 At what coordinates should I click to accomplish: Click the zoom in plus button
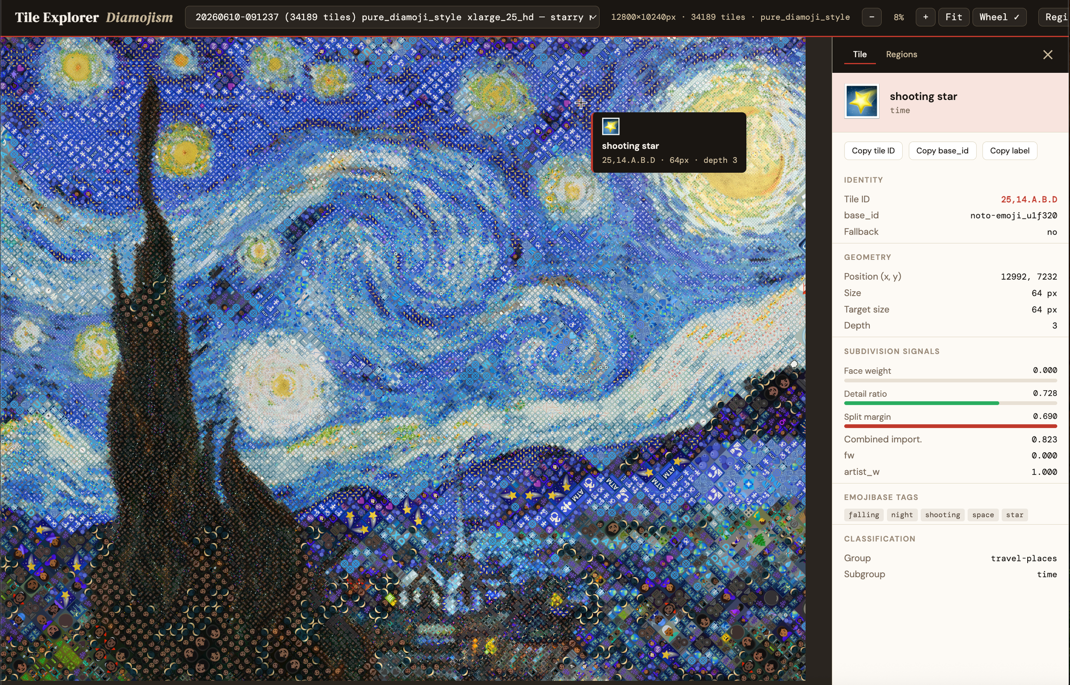pyautogui.click(x=925, y=18)
